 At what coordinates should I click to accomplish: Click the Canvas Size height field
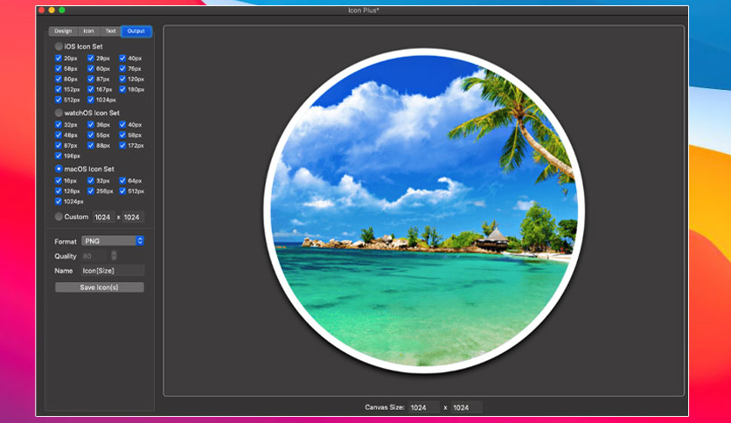[467, 407]
